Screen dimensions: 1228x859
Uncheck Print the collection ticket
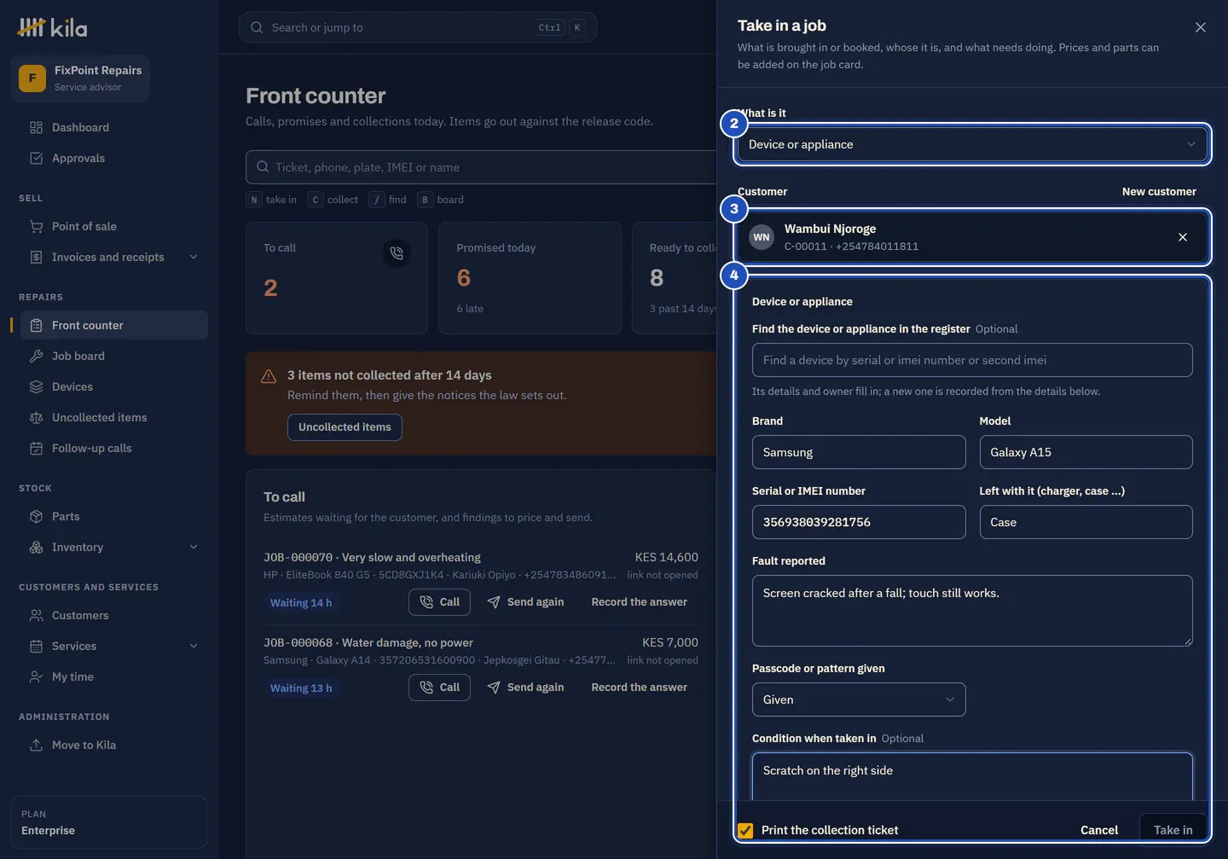tap(745, 830)
